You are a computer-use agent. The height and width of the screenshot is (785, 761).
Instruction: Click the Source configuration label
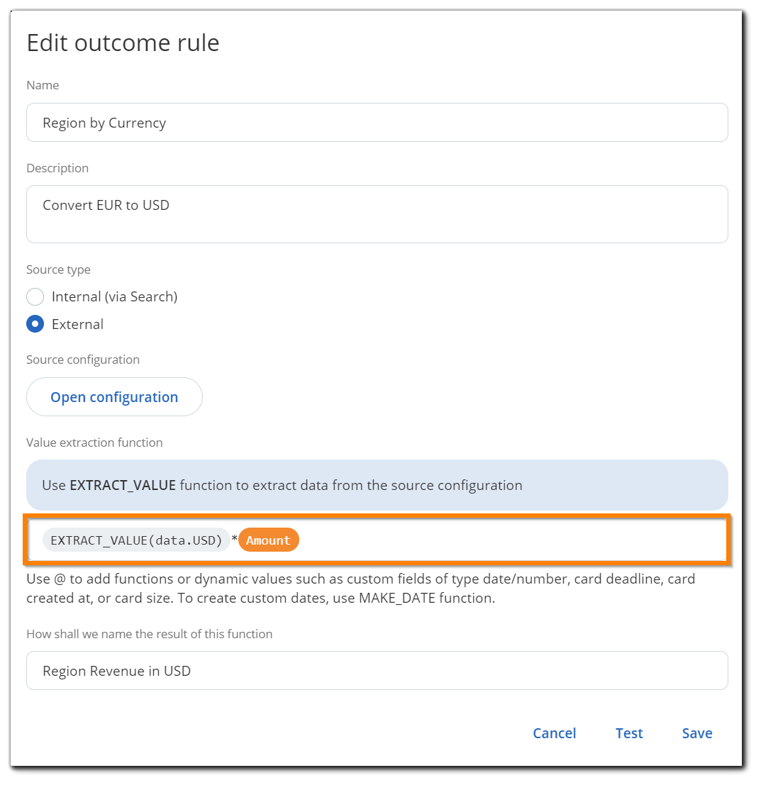[83, 360]
